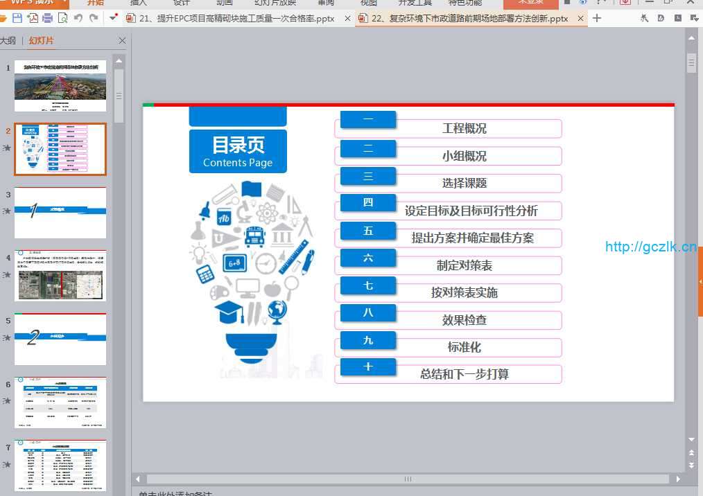703x496 pixels.
Task: Export to PDF using the PDF icon
Action: pyautogui.click(x=33, y=19)
